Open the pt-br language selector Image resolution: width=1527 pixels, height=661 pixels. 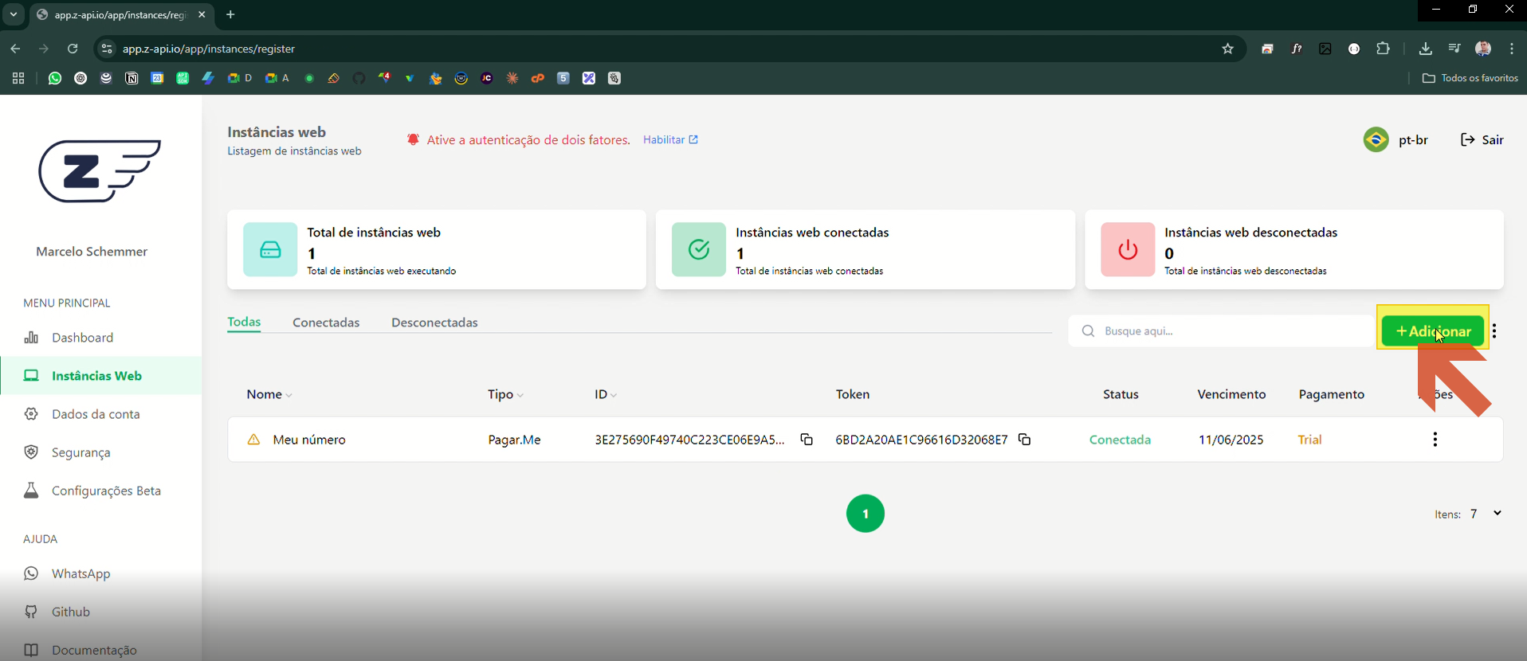click(1396, 140)
